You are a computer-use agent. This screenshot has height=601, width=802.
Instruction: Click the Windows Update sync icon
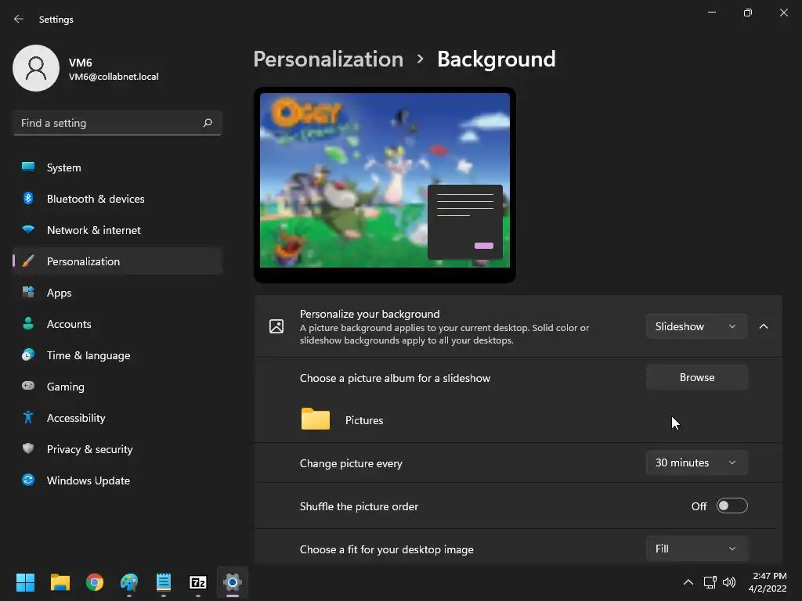point(28,480)
